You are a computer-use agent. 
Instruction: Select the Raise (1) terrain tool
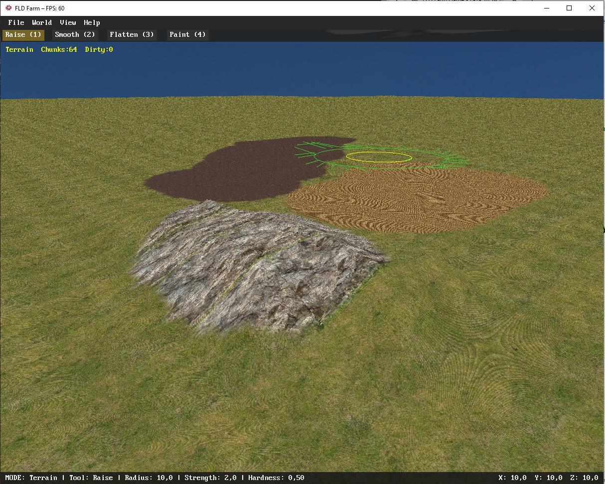tap(23, 35)
